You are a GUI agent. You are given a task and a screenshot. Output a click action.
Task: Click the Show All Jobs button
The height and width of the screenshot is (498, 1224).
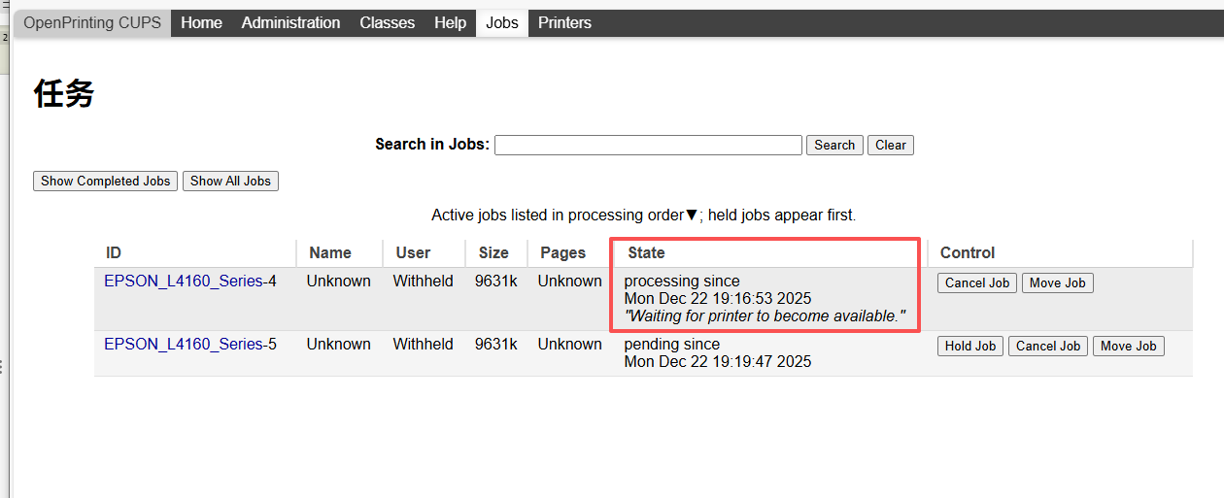pyautogui.click(x=230, y=181)
